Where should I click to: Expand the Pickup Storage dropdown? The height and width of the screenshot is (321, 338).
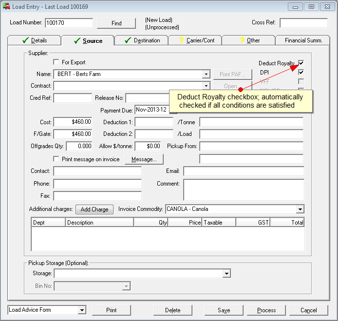coord(226,274)
